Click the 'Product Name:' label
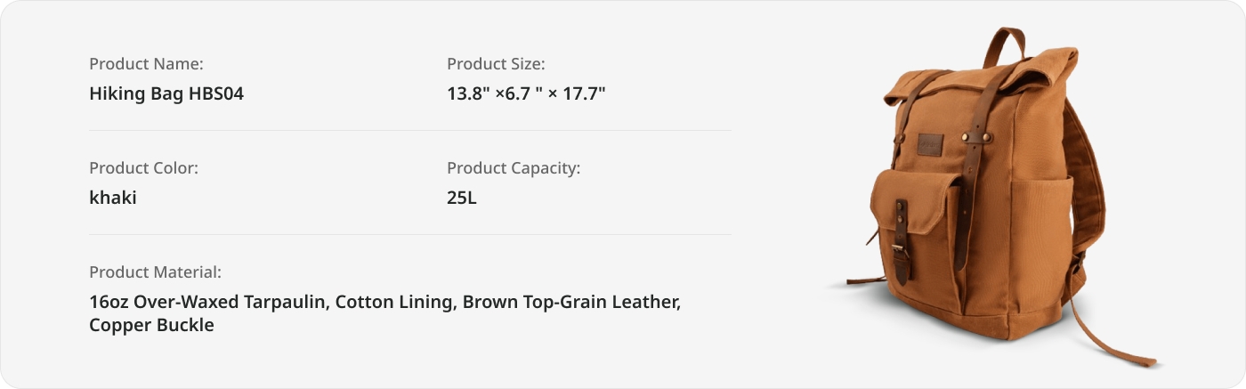1246x389 pixels. (x=147, y=63)
